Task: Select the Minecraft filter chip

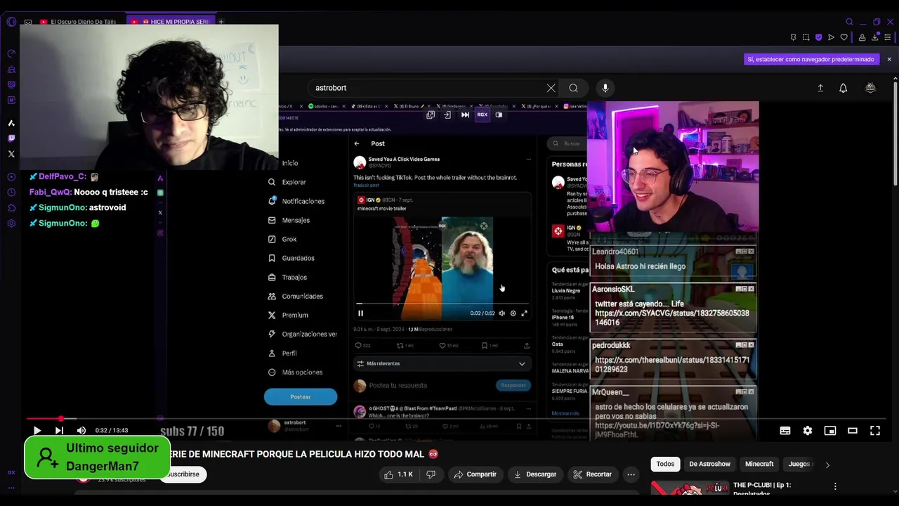Action: pos(759,464)
